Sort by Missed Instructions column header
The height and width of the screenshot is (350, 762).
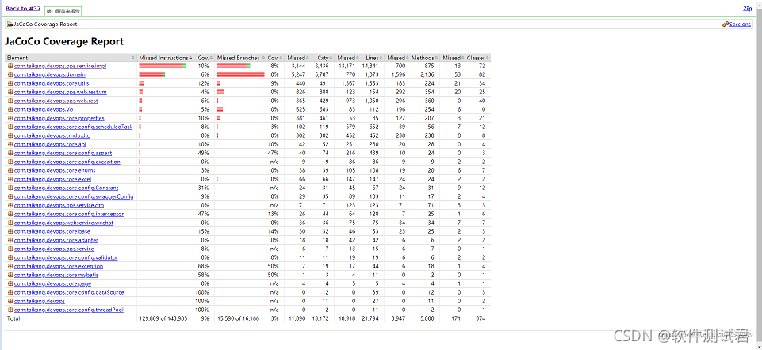click(x=166, y=58)
